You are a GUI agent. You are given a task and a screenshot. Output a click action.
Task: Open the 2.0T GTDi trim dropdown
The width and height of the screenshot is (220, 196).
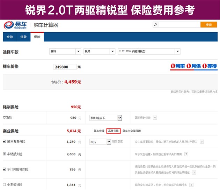(x=149, y=52)
